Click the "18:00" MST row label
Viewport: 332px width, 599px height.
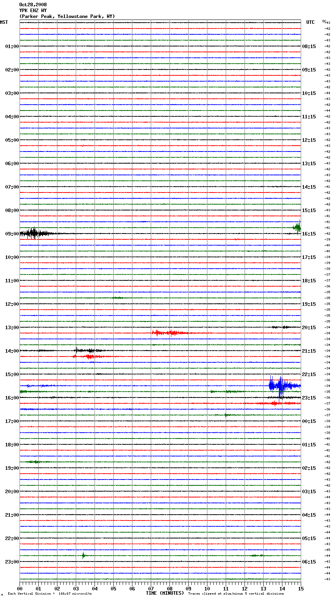(x=12, y=445)
